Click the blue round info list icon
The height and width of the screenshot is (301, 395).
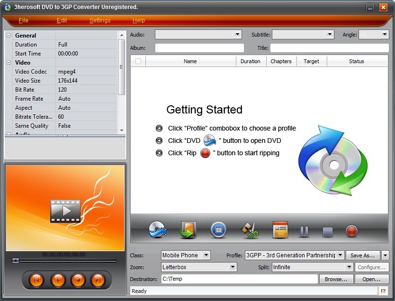point(218,230)
